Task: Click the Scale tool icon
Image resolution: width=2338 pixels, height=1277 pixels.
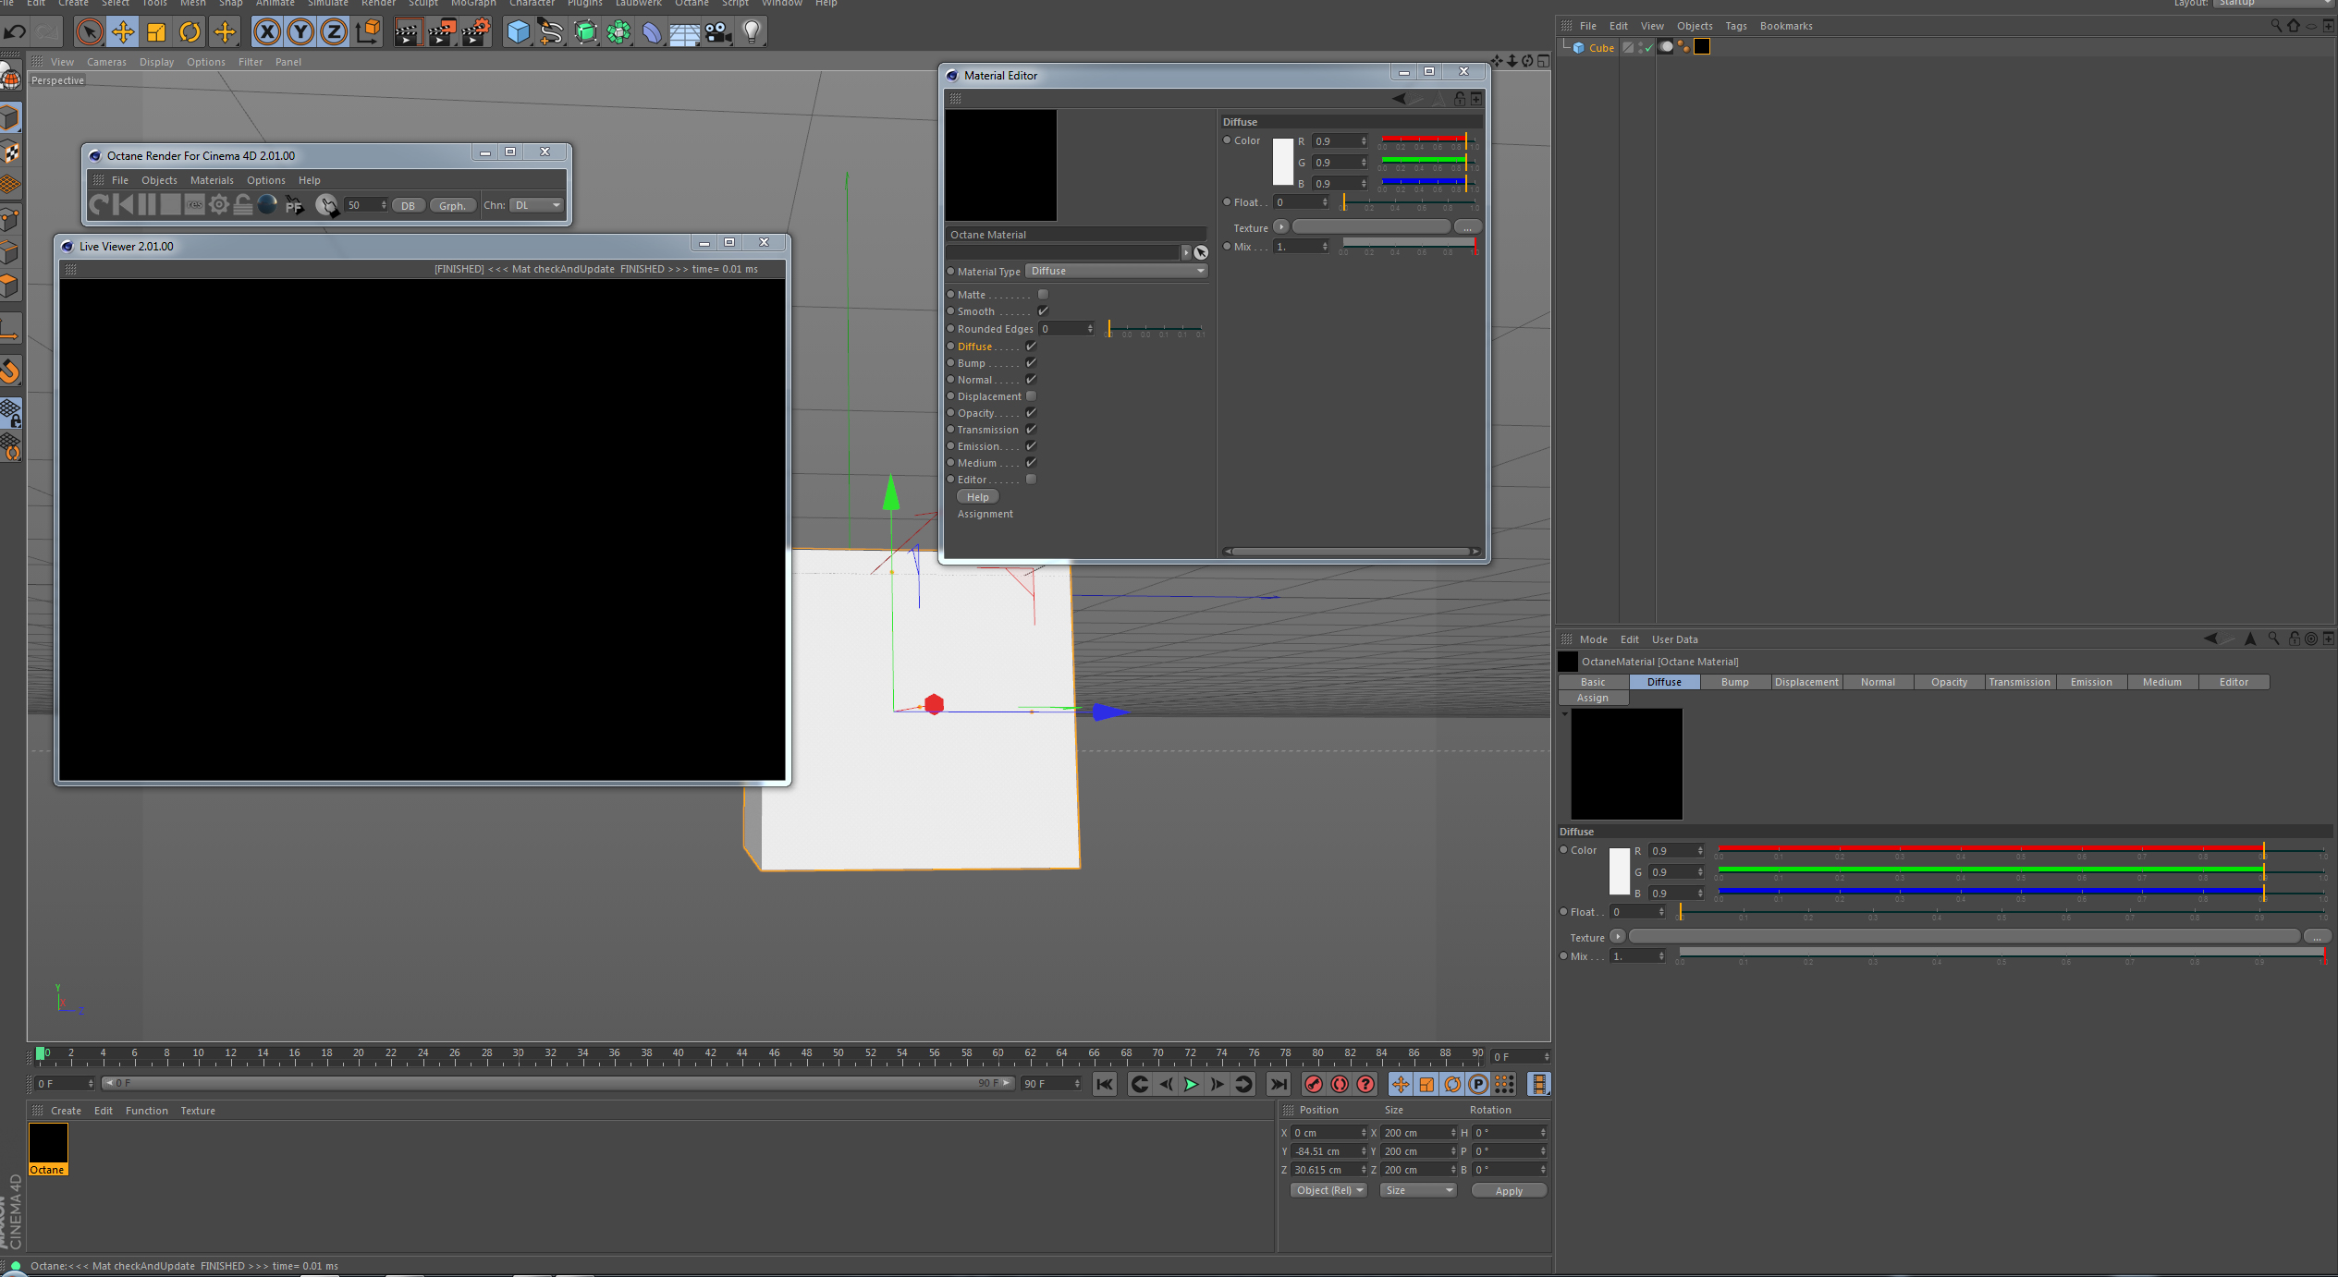Action: point(156,32)
